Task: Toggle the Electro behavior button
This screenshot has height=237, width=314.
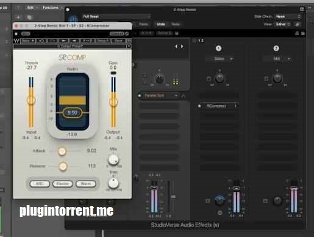Action: pos(63,184)
